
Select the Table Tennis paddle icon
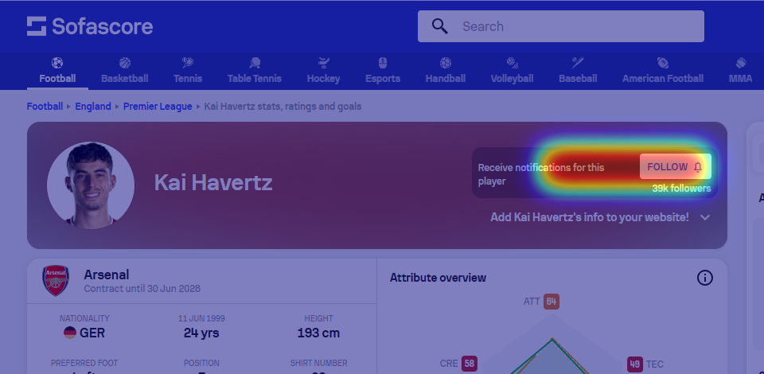[x=255, y=63]
